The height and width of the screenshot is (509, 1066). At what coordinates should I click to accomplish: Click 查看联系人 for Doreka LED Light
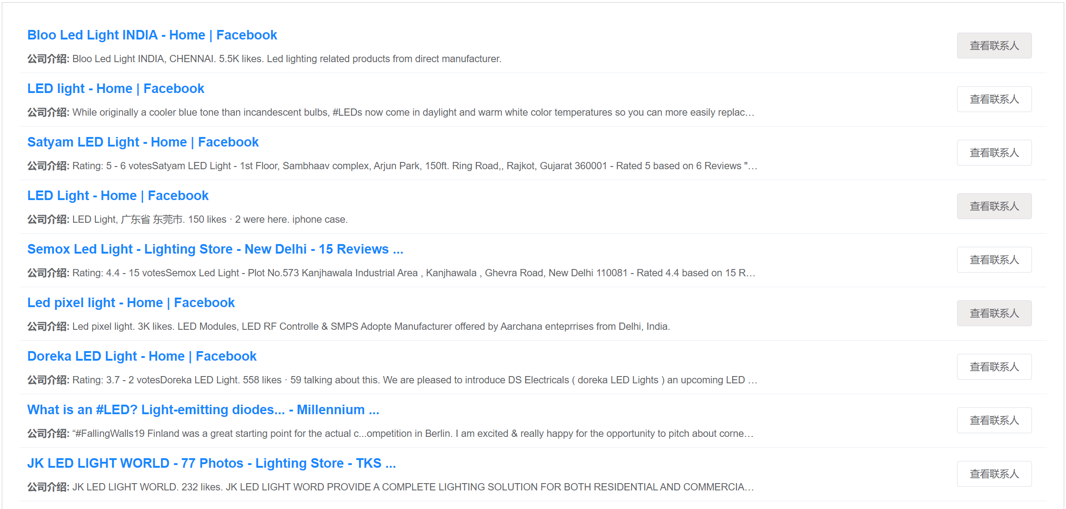click(x=994, y=367)
